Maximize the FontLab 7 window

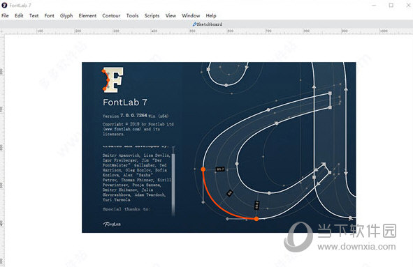pos(391,6)
